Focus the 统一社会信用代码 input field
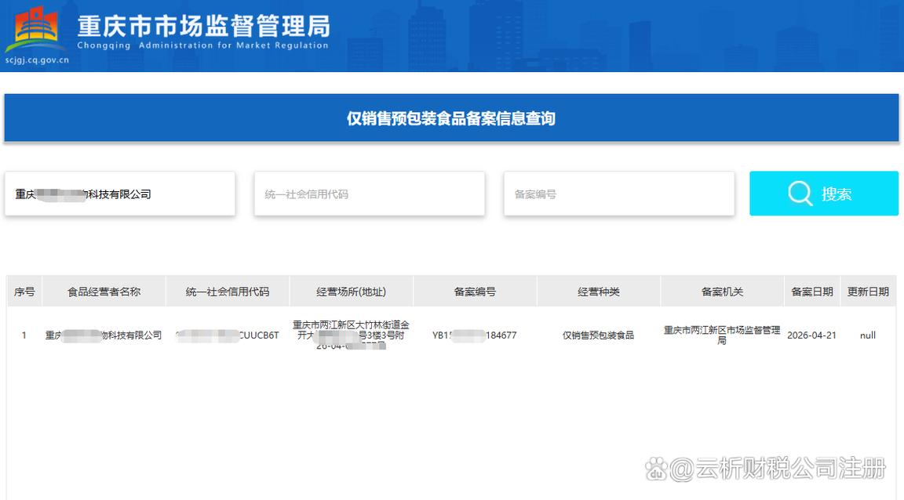904x500 pixels. 370,194
